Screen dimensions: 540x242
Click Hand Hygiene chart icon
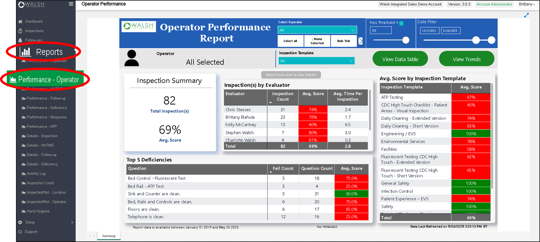pos(24,211)
